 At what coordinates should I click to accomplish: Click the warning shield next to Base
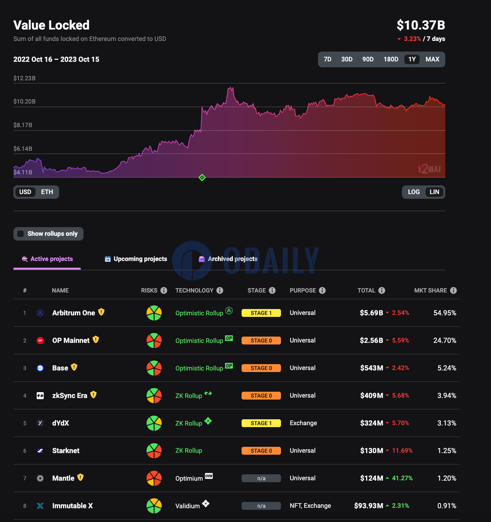[74, 367]
